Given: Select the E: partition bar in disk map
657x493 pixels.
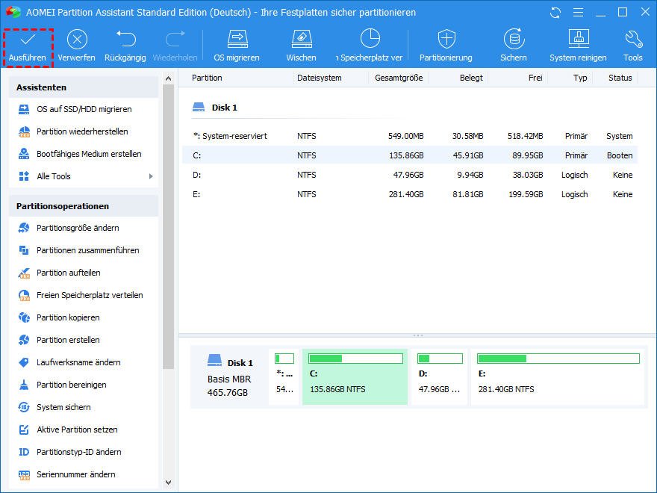Looking at the screenshot, I should 558,376.
